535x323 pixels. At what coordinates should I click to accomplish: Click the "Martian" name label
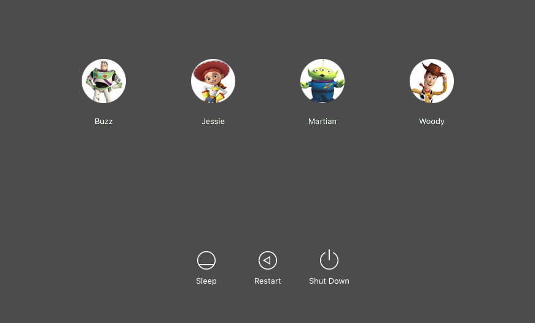click(x=322, y=122)
